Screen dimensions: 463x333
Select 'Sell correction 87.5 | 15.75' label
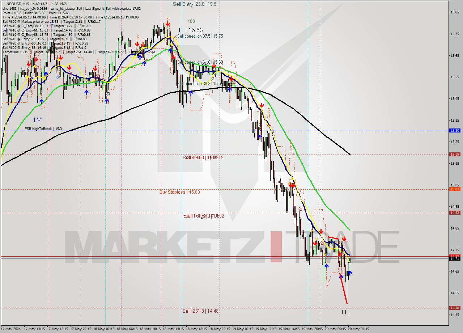pyautogui.click(x=200, y=36)
